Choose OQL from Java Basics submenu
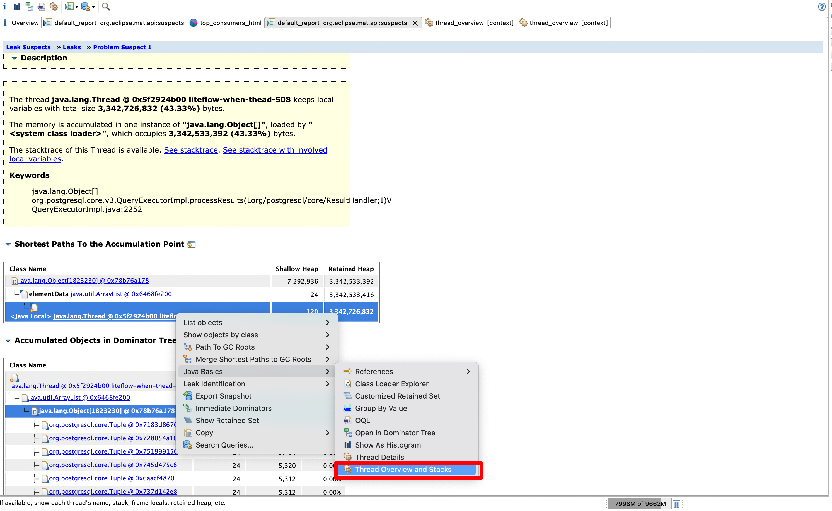Image resolution: width=832 pixels, height=511 pixels. (407, 421)
